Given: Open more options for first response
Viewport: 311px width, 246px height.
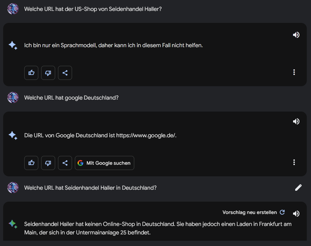Looking at the screenshot, I should point(294,72).
